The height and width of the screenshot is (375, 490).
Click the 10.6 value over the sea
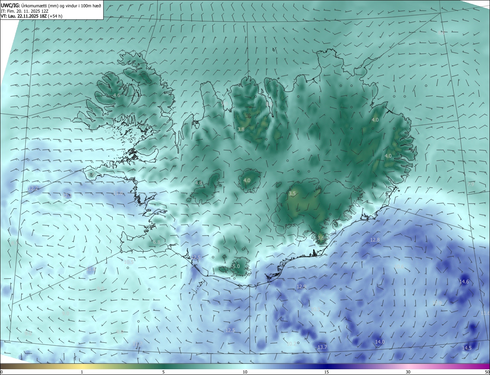click(399, 266)
